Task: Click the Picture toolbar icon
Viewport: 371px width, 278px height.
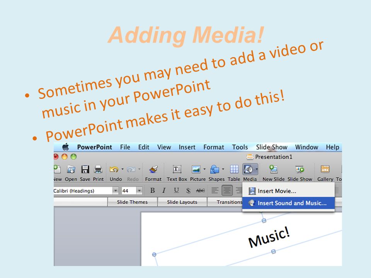Action: point(196,169)
